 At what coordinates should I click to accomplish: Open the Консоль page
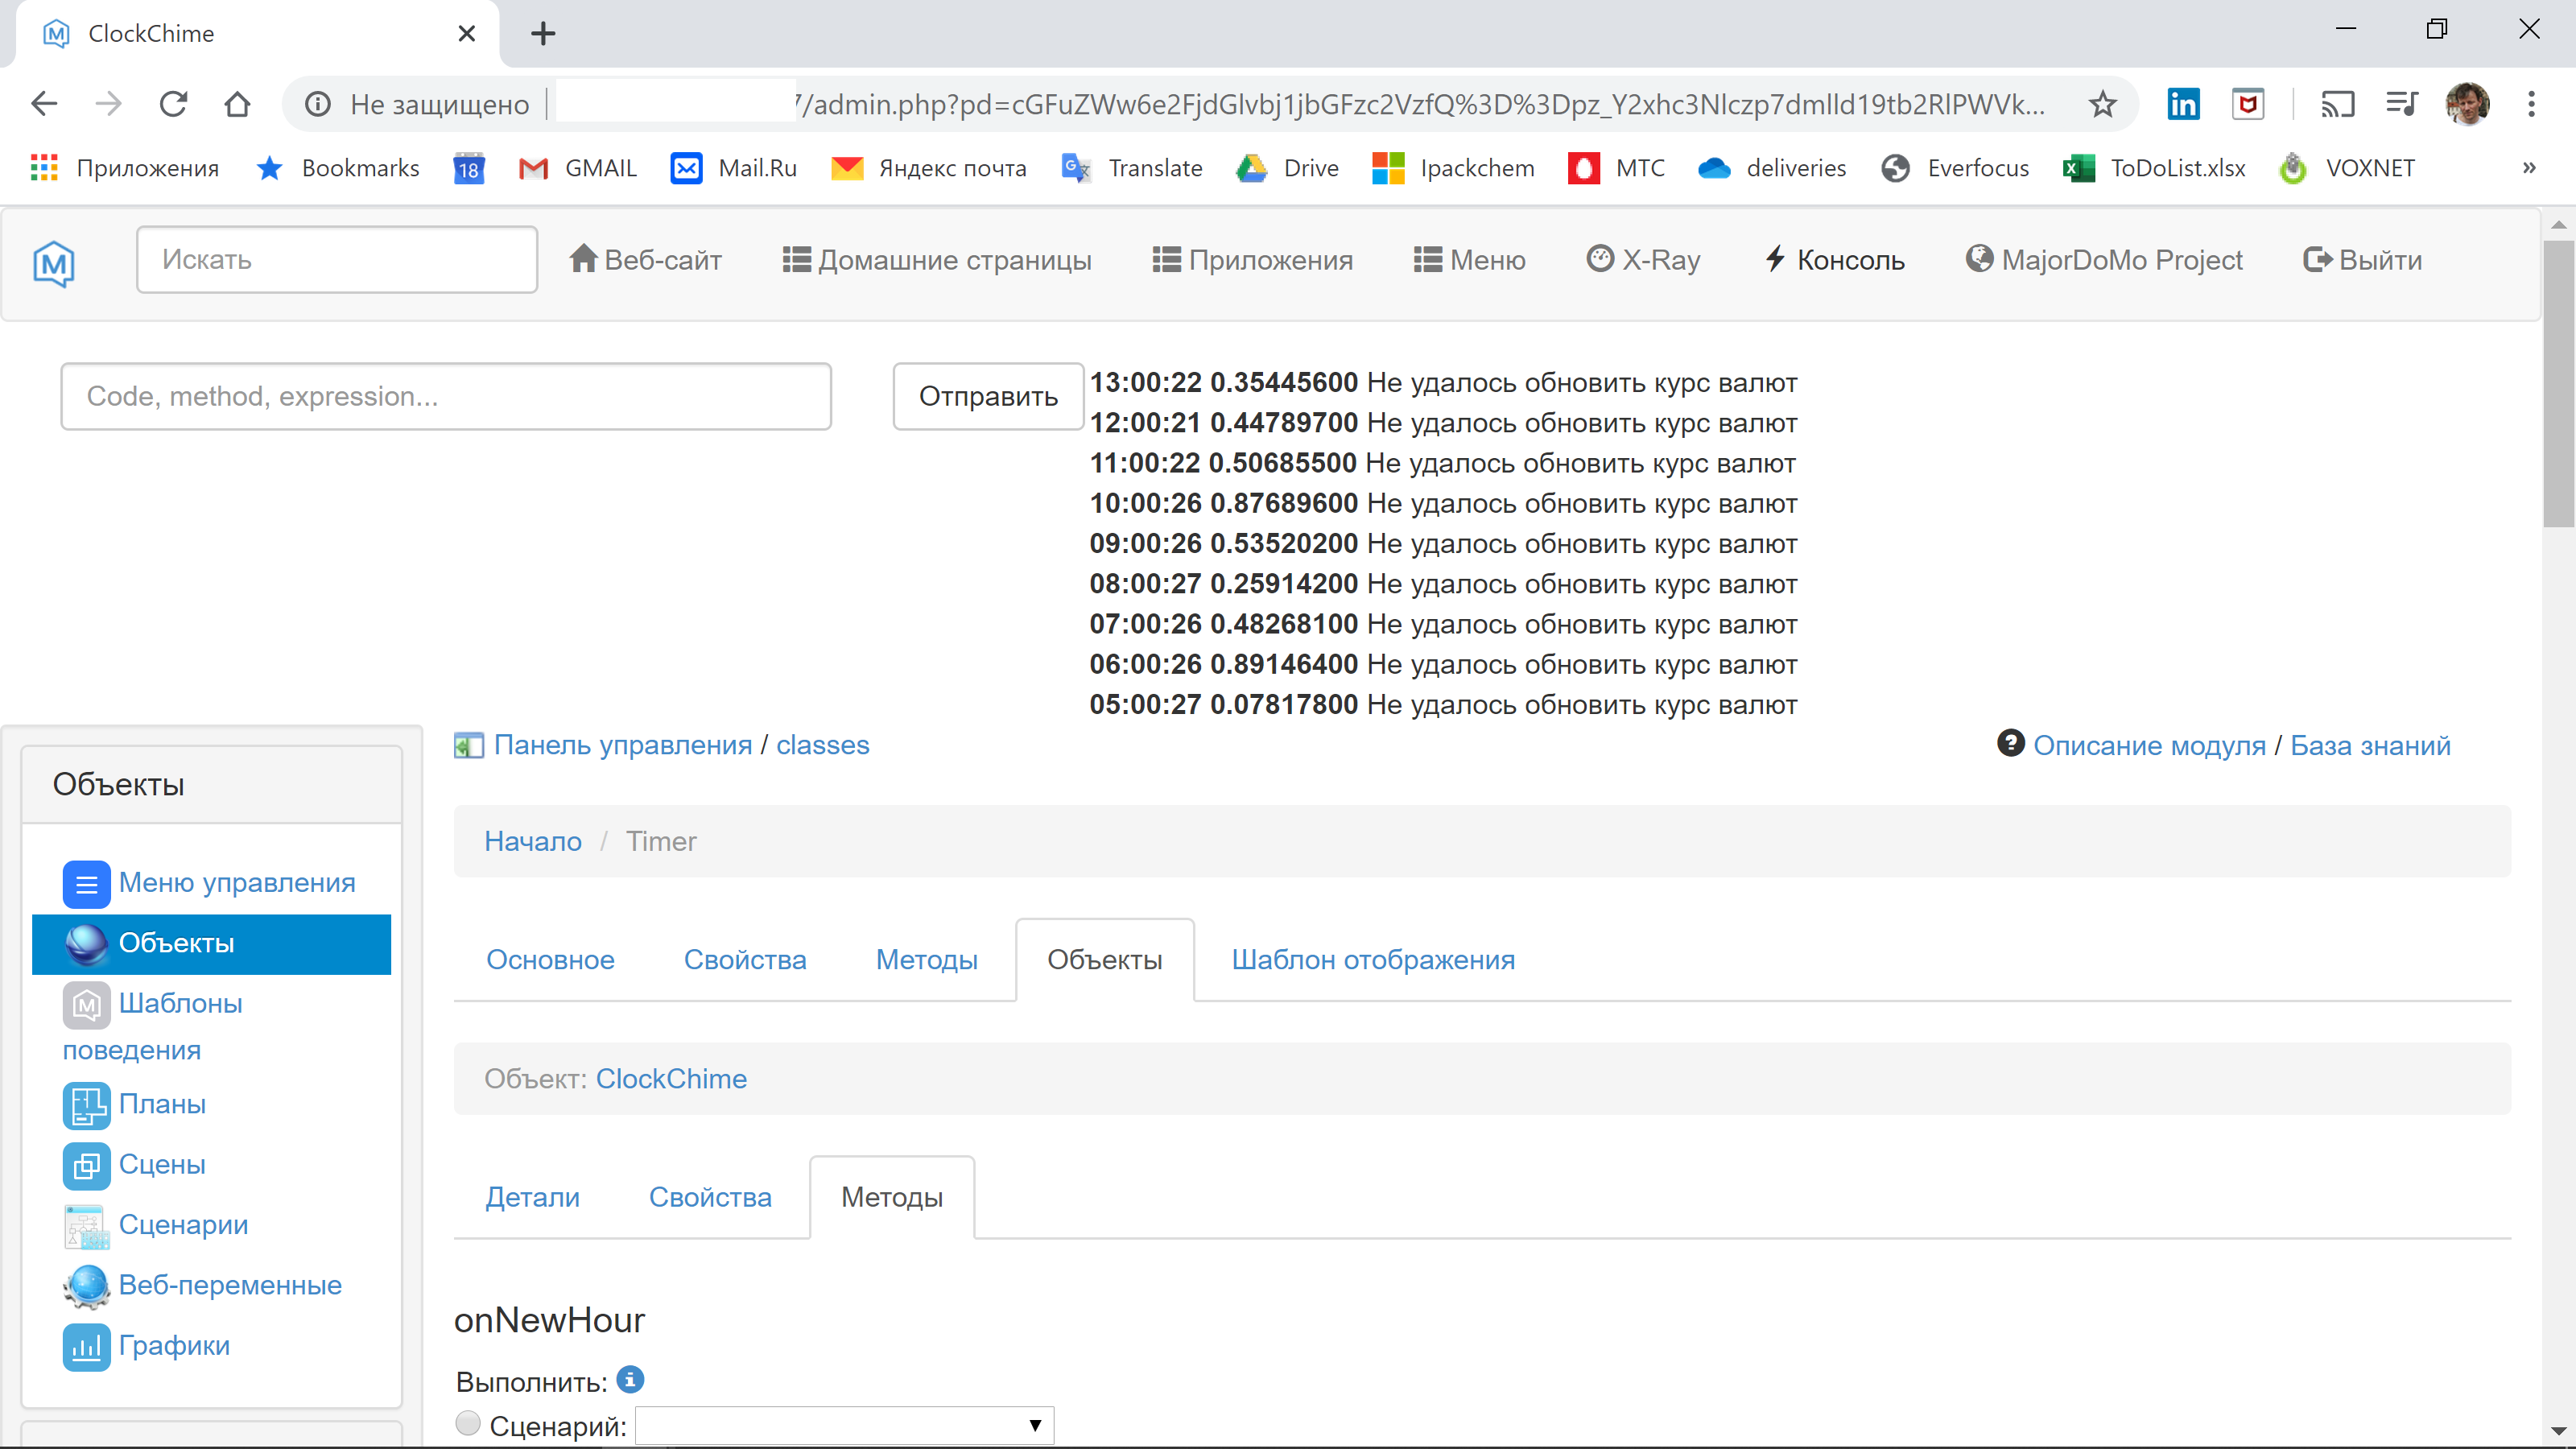coord(1835,259)
